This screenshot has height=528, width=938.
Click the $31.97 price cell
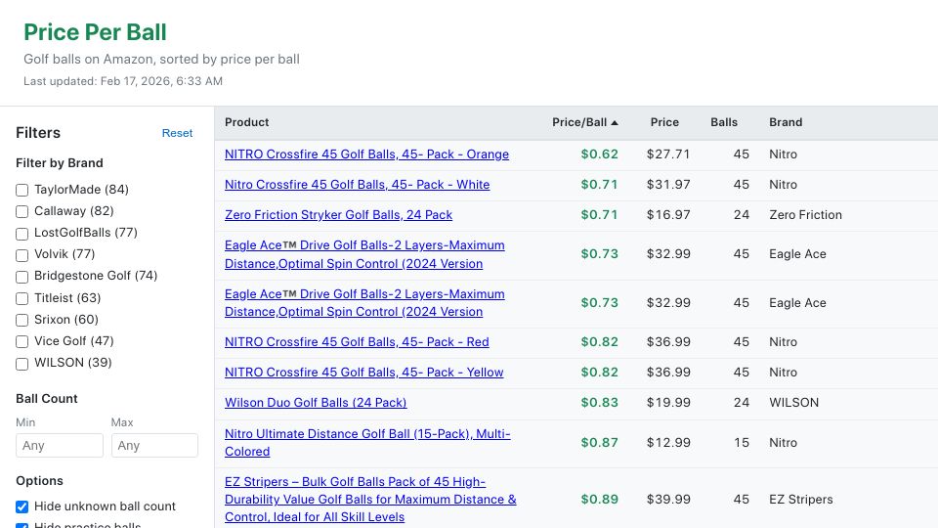pos(668,185)
